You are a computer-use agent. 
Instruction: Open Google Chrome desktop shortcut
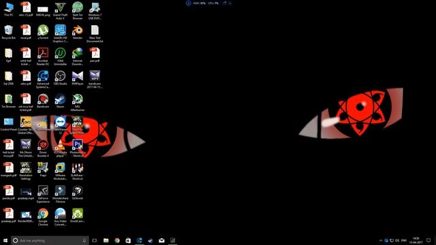(43, 218)
